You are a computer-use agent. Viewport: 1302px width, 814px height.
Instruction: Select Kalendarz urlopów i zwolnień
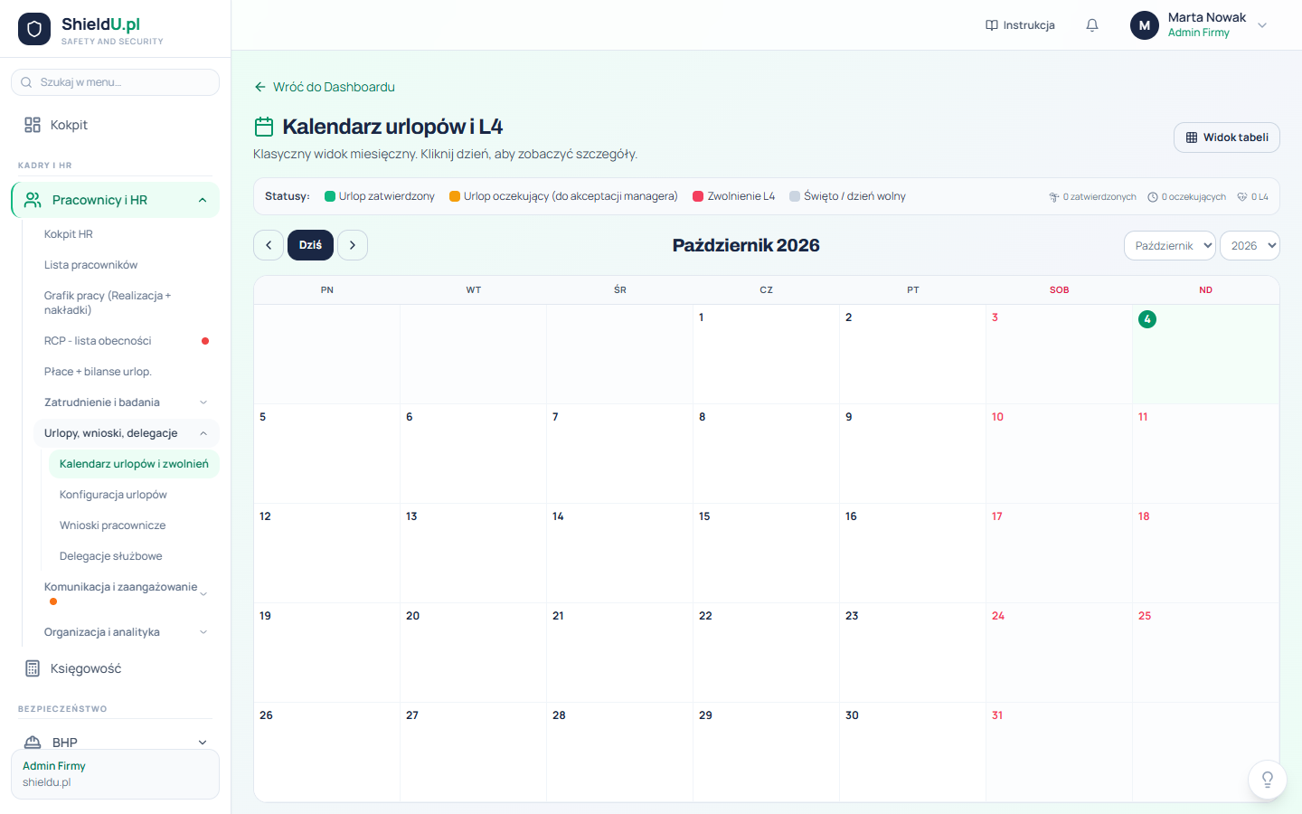(134, 464)
